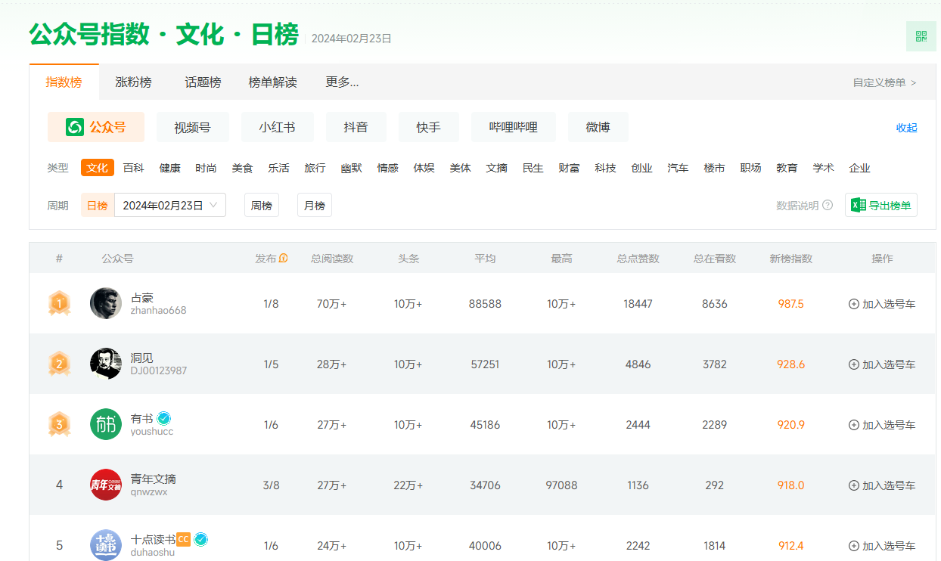This screenshot has height=561, width=941.
Task: Click the CC tag beside 十点读书
Action: click(x=183, y=539)
